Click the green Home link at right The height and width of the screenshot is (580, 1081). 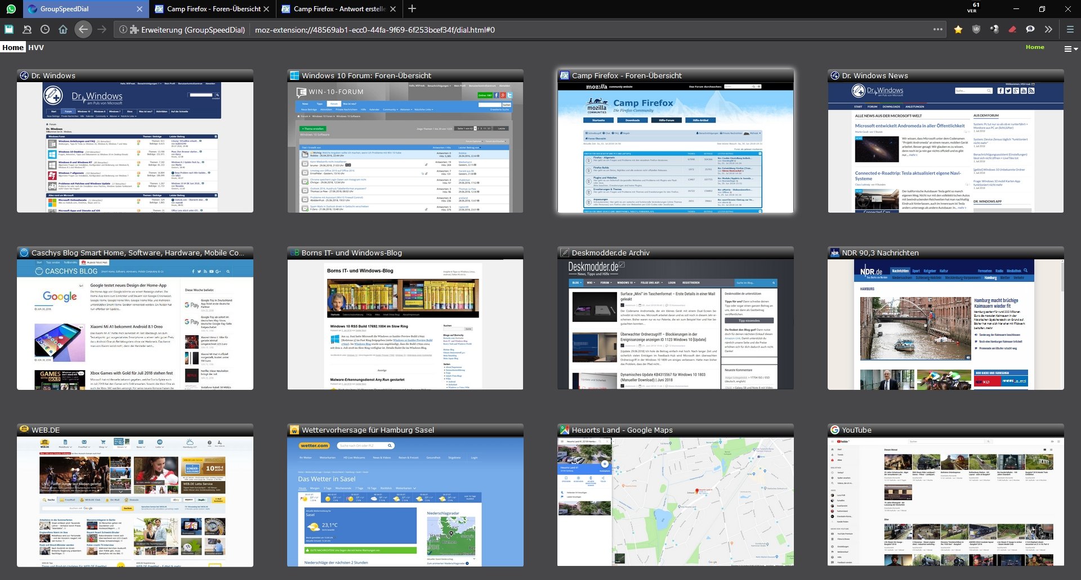click(1035, 47)
